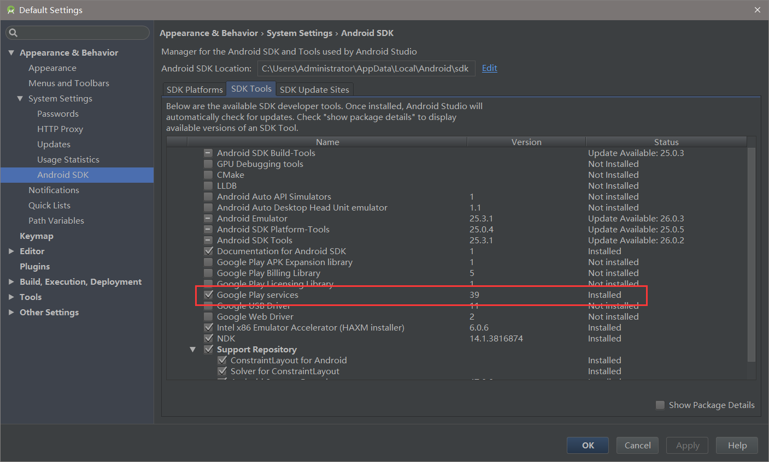This screenshot has height=462, width=769.
Task: Click the Android Studio logo in title bar
Action: pos(10,10)
